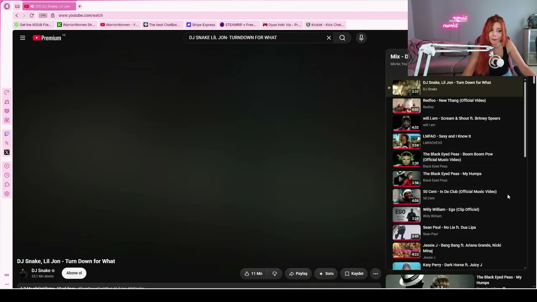Image resolution: width=537 pixels, height=302 pixels.
Task: Open the 'WarriorWomen Str...' Kick bookmark
Action: point(76,25)
